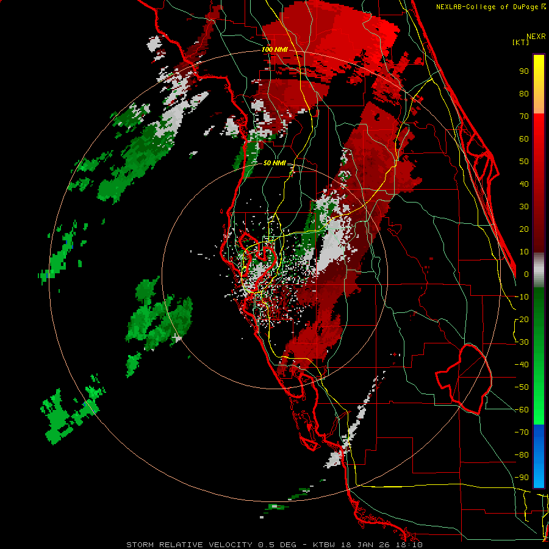Select the -40 value on velocity scale
The width and height of the screenshot is (549, 549).
coord(522,365)
